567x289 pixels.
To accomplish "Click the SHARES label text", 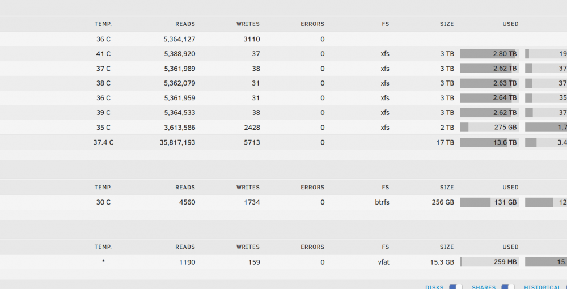I will pos(484,287).
